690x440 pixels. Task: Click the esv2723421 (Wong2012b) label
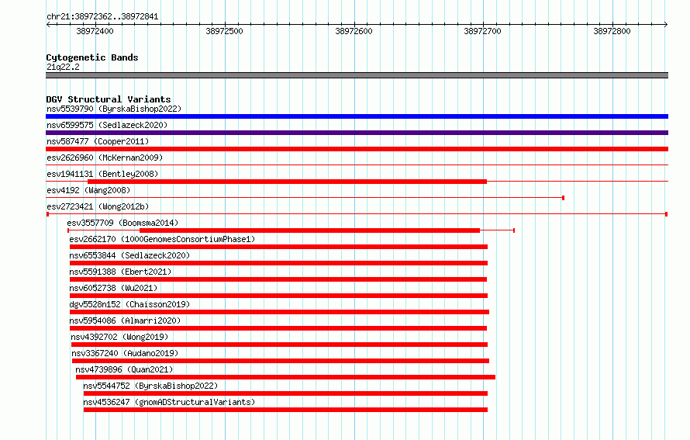98,206
